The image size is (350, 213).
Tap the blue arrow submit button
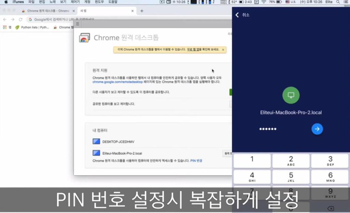317,129
